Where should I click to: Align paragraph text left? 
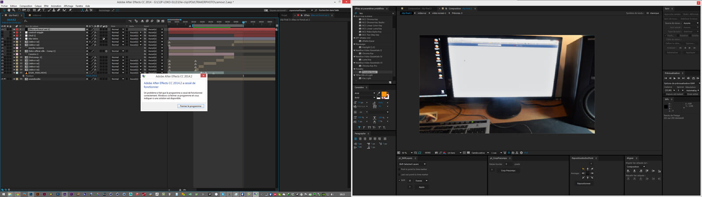[x=355, y=139]
